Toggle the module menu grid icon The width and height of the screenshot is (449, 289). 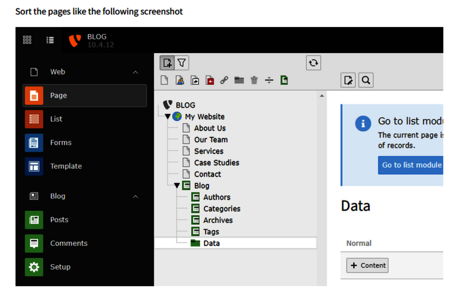point(27,40)
